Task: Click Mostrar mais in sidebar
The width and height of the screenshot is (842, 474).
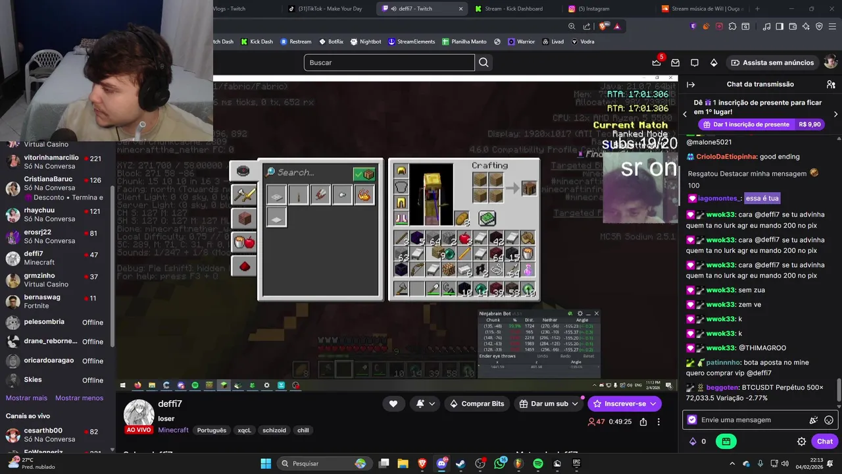Action: [26, 398]
